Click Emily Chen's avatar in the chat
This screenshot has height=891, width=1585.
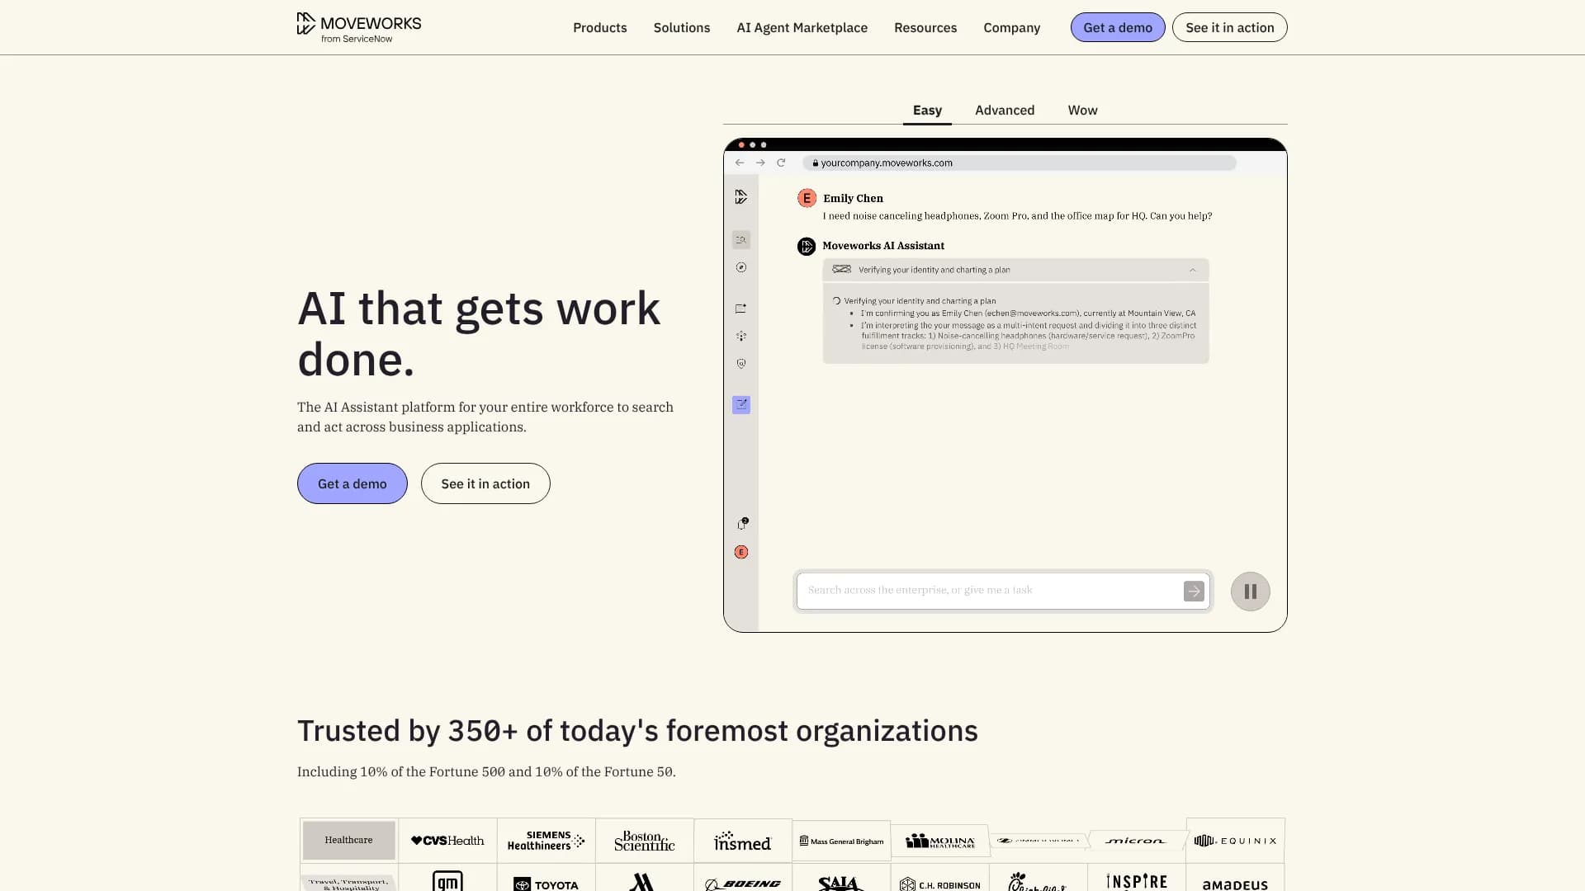coord(807,198)
